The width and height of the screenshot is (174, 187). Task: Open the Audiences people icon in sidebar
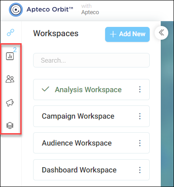[x=10, y=79]
